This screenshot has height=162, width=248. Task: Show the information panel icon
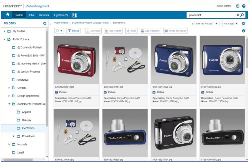(244, 31)
